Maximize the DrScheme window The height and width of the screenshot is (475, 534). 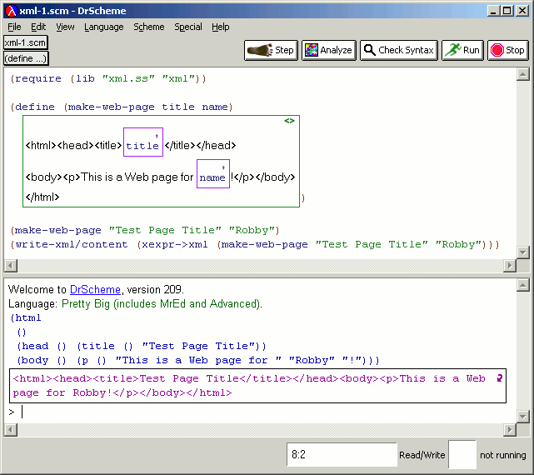[x=507, y=11]
